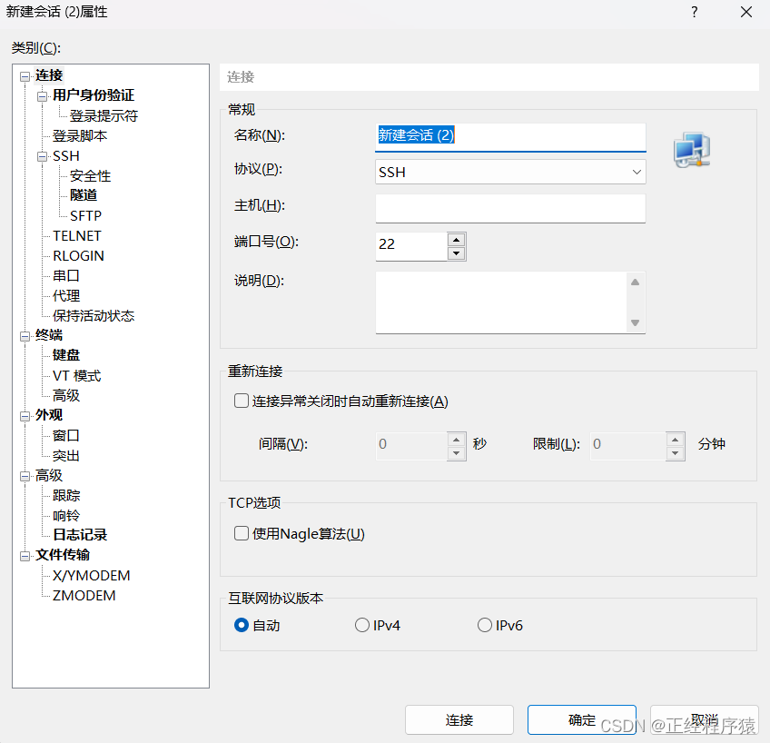This screenshot has height=743, width=770.
Task: Select 串口 in the tree
Action: pos(65,276)
